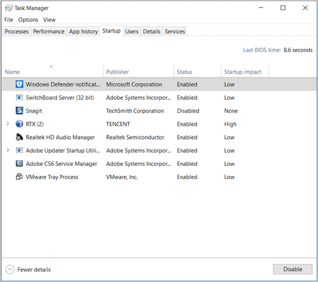Screen dimensions: 318x282
Task: Open the File menu
Action: point(9,20)
